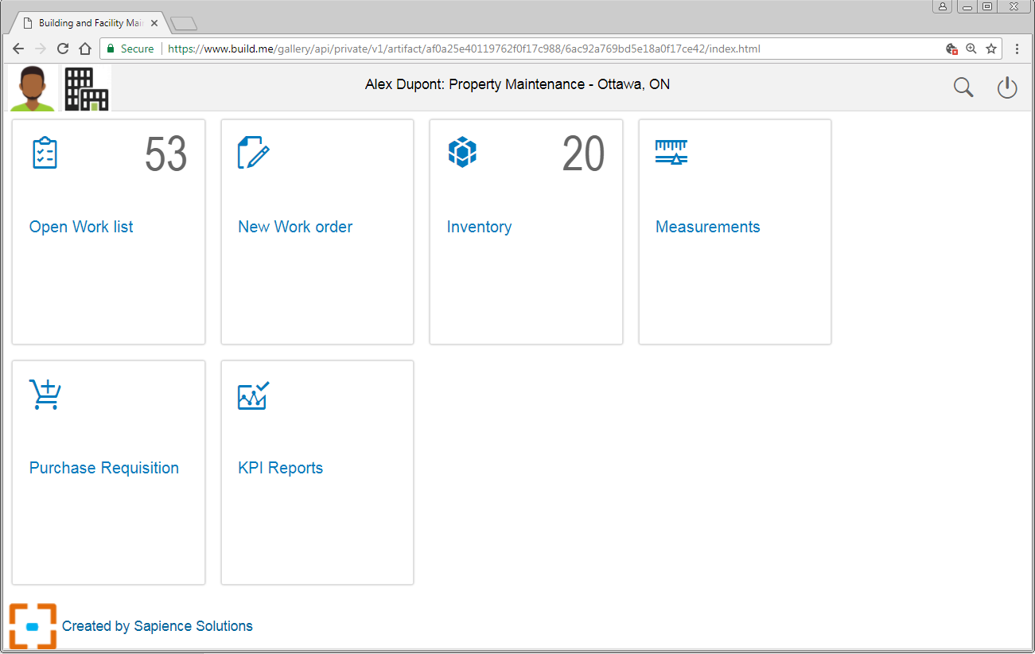Open the Purchase Requisition link

point(104,468)
